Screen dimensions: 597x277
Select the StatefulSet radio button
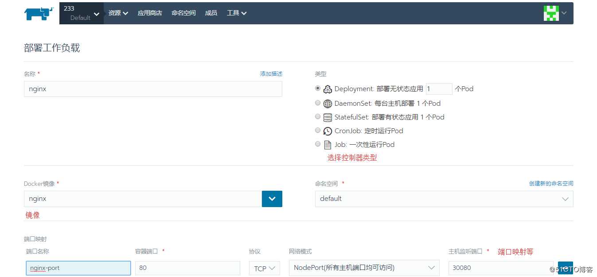(x=317, y=116)
